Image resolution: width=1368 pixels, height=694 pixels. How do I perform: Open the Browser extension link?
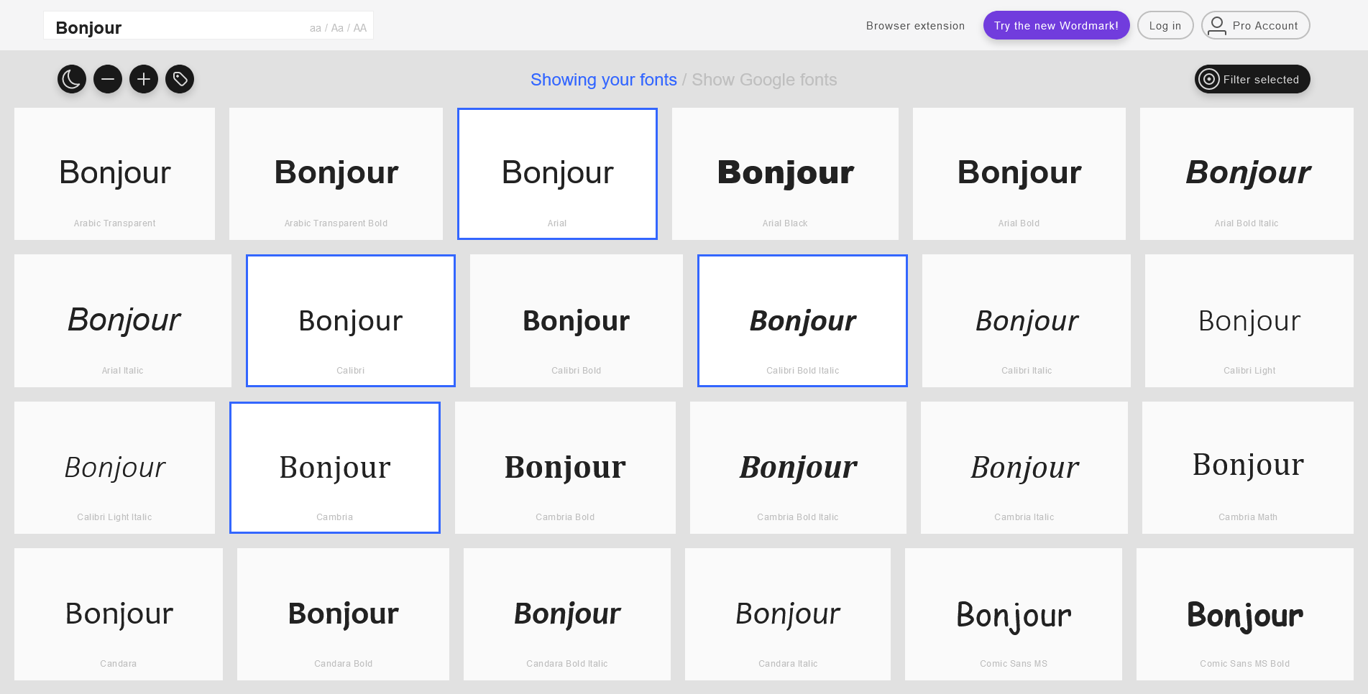(x=915, y=26)
